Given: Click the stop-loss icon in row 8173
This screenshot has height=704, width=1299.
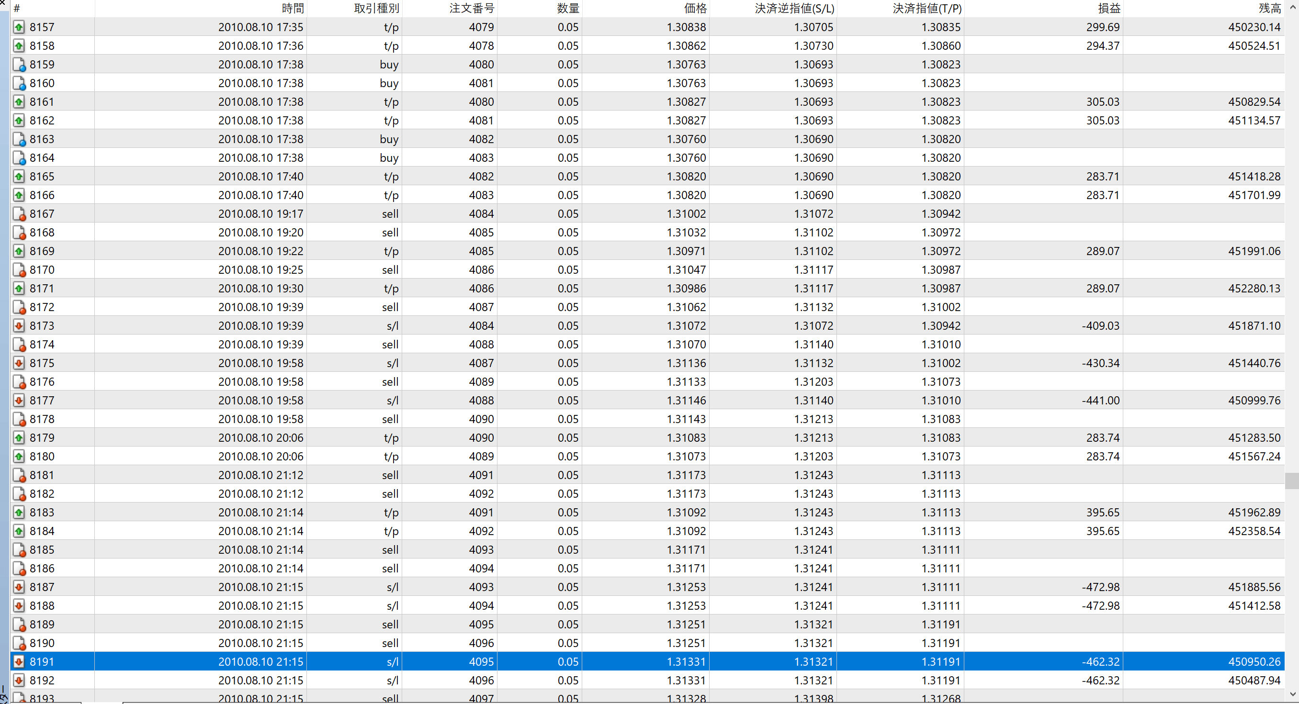Looking at the screenshot, I should (19, 325).
